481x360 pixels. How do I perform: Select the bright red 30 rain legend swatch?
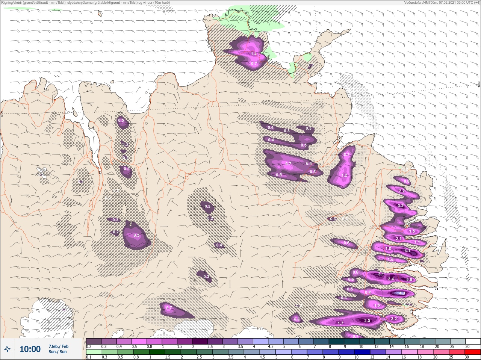(473, 352)
